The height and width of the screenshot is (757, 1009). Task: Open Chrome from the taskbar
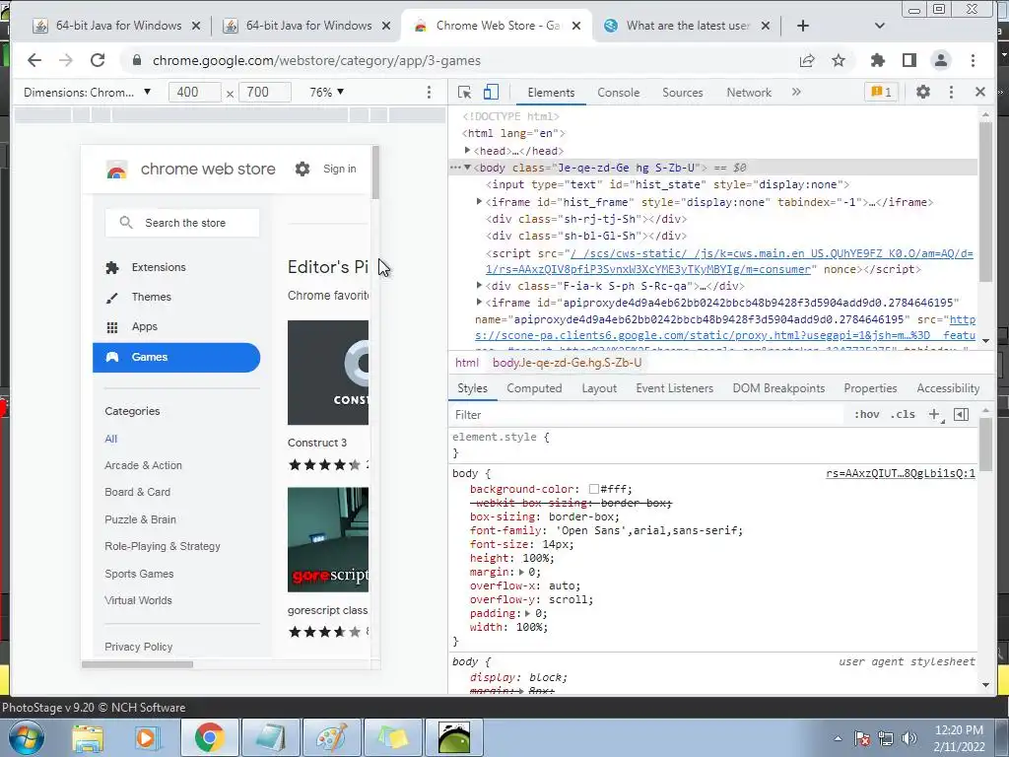[x=209, y=737]
